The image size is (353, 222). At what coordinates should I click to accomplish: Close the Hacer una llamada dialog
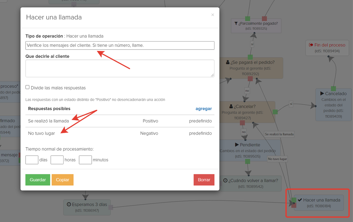click(213, 15)
